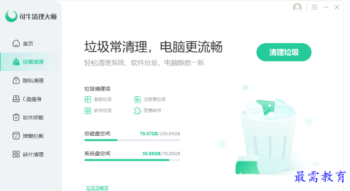350x191 pixels.
Task: Open the hamburger main menu
Action: pyautogui.click(x=315, y=7)
